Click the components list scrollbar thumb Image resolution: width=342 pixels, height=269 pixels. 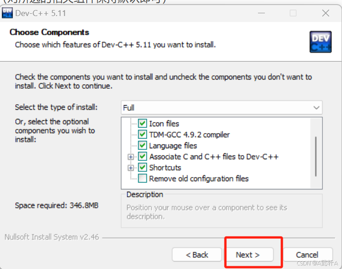[316, 156]
